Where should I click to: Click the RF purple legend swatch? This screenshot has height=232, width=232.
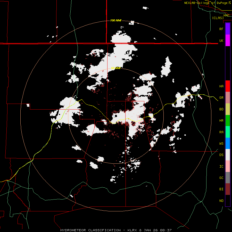tap(228, 29)
